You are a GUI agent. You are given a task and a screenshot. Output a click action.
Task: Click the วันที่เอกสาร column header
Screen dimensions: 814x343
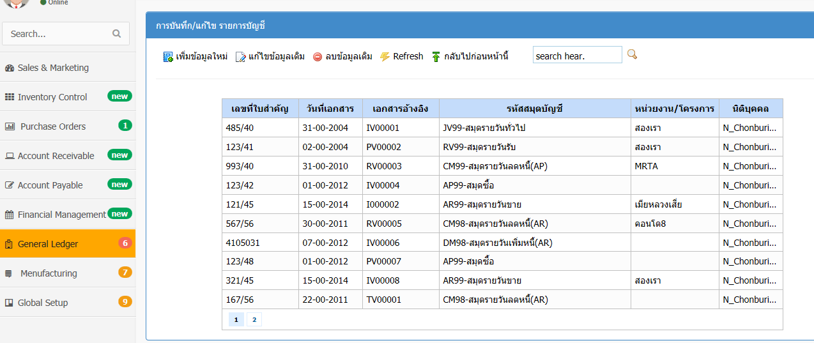click(330, 109)
